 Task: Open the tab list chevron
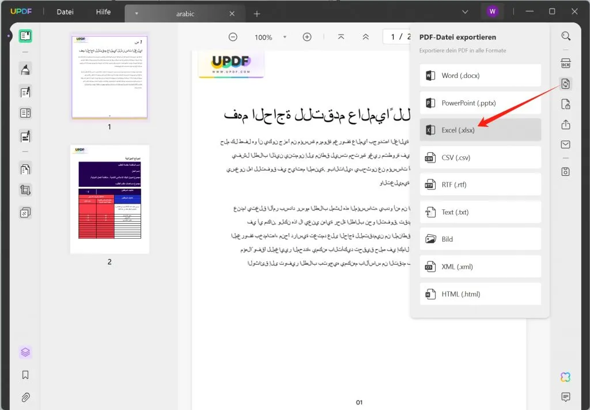tap(466, 11)
